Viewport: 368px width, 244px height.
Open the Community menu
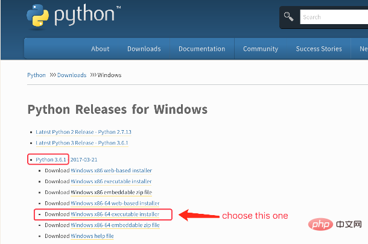261,49
